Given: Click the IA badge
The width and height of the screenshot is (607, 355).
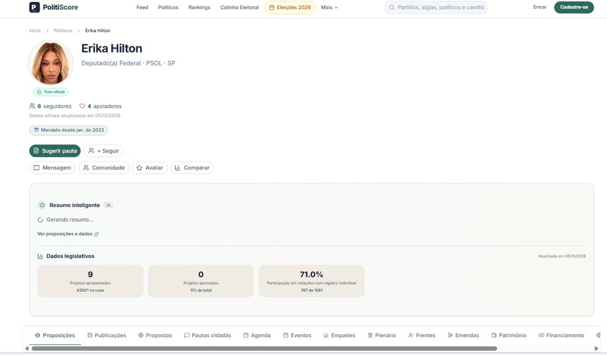Looking at the screenshot, I should click(109, 205).
